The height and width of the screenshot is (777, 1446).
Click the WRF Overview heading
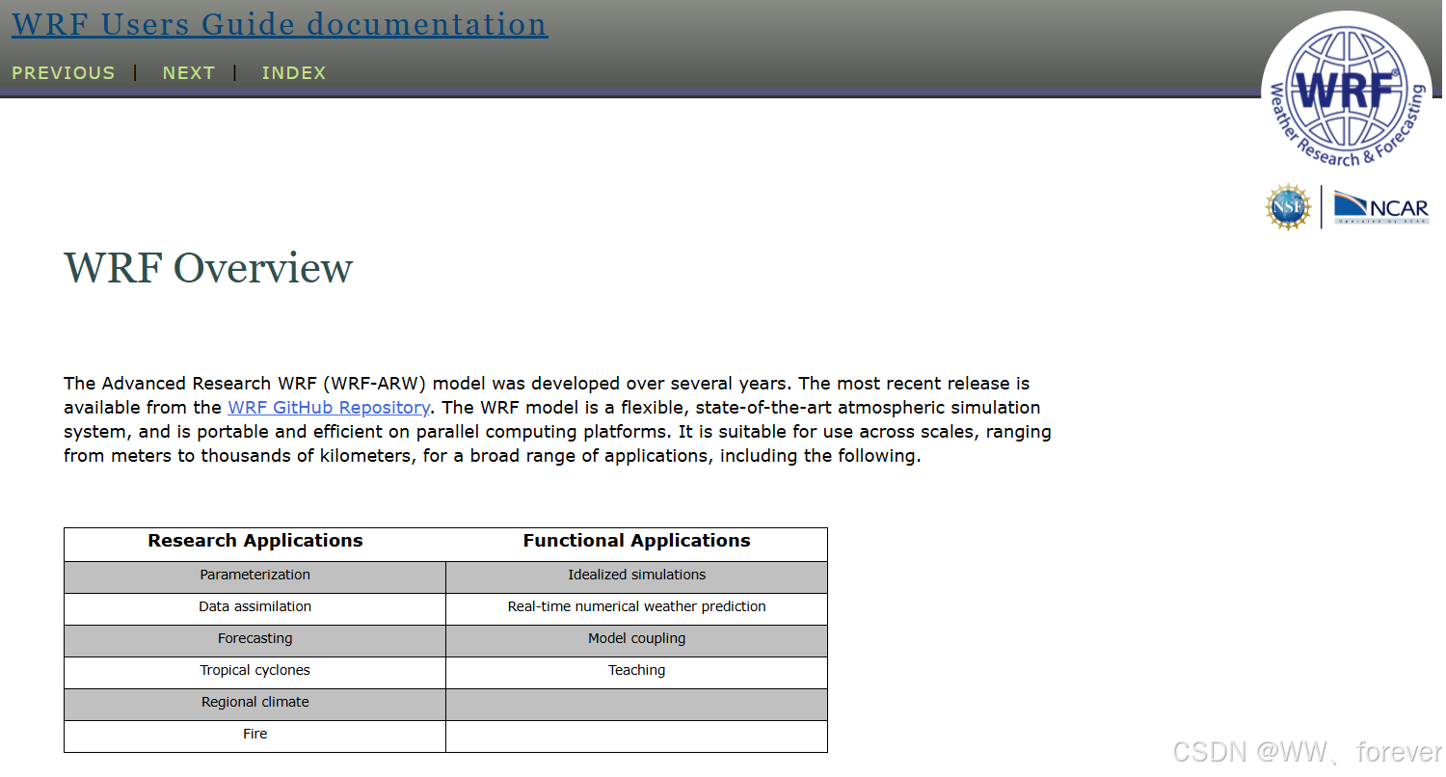point(208,268)
